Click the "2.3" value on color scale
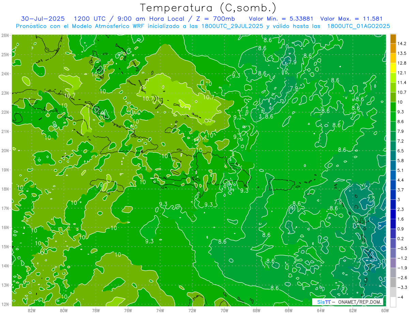 pyautogui.click(x=401, y=209)
